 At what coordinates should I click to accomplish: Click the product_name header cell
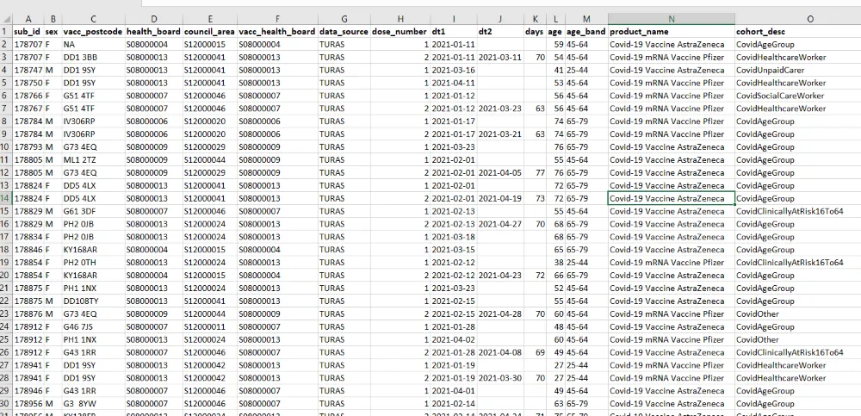pos(671,32)
